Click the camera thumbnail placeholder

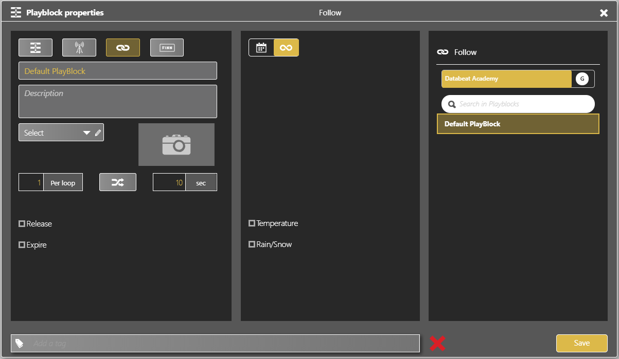tap(176, 144)
